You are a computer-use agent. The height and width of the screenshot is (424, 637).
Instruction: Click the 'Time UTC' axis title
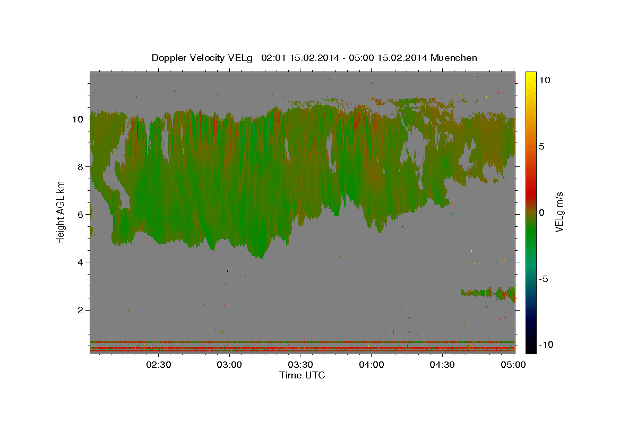click(x=302, y=375)
